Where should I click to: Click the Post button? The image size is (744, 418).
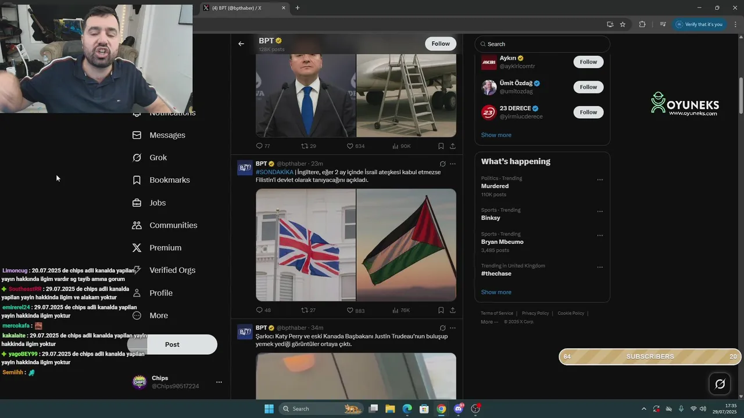pos(172,344)
